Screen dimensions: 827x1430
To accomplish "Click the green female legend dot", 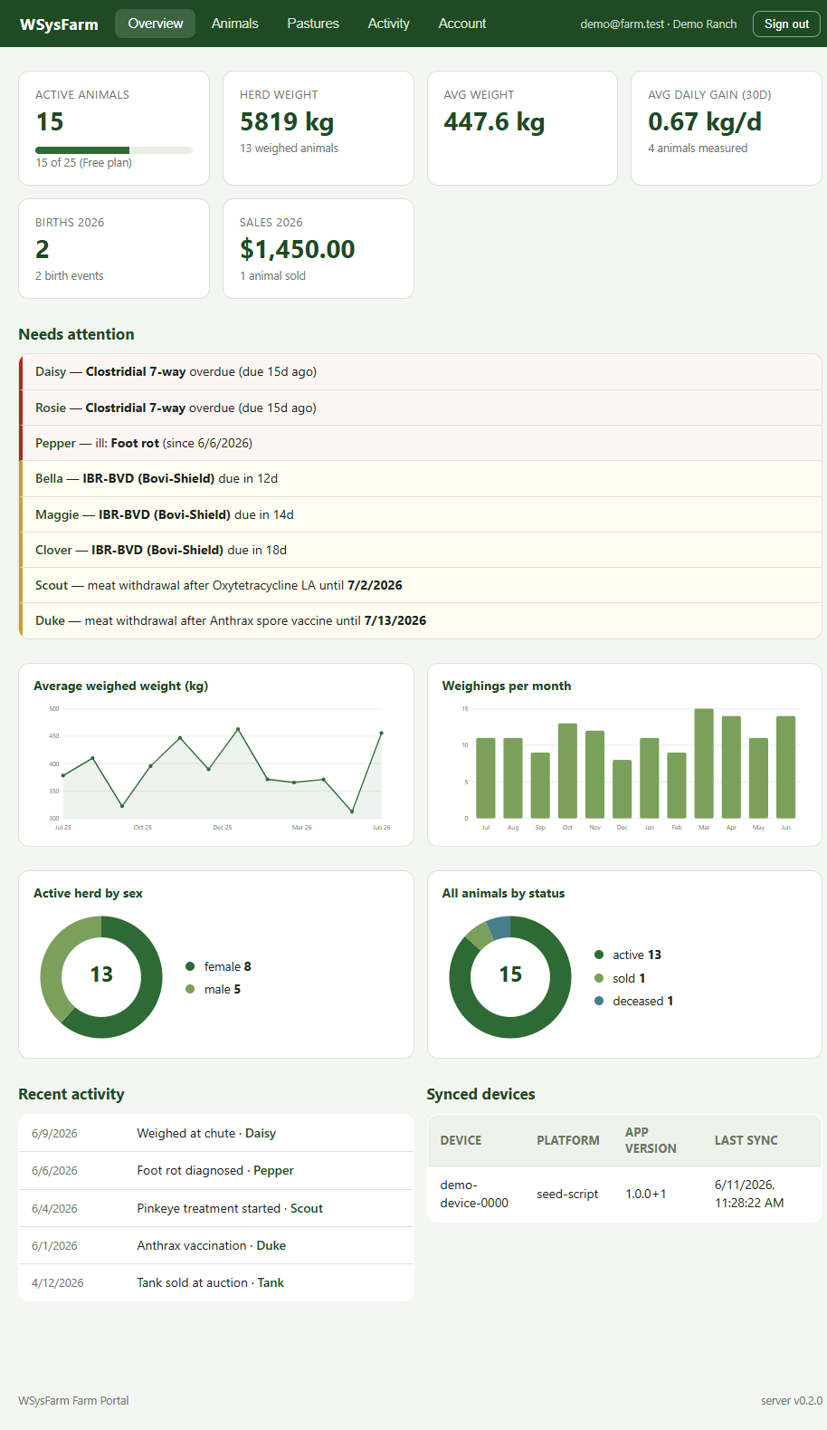I will (x=190, y=966).
